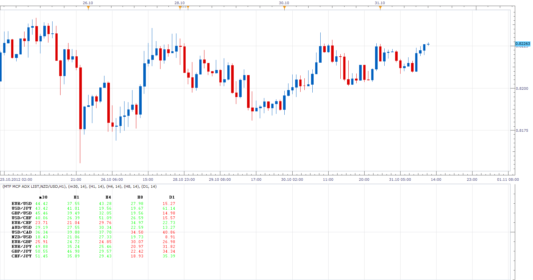
Task: Select the H4 column header in the table
Action: [x=108, y=197]
